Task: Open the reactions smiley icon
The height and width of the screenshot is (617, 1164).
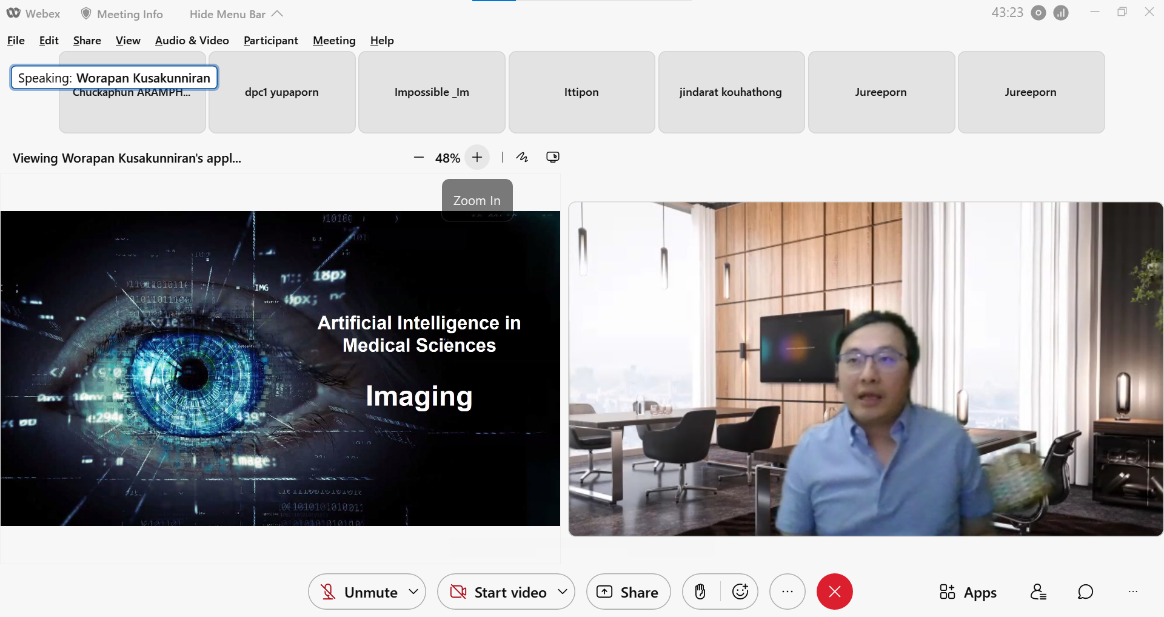Action: coord(740,592)
